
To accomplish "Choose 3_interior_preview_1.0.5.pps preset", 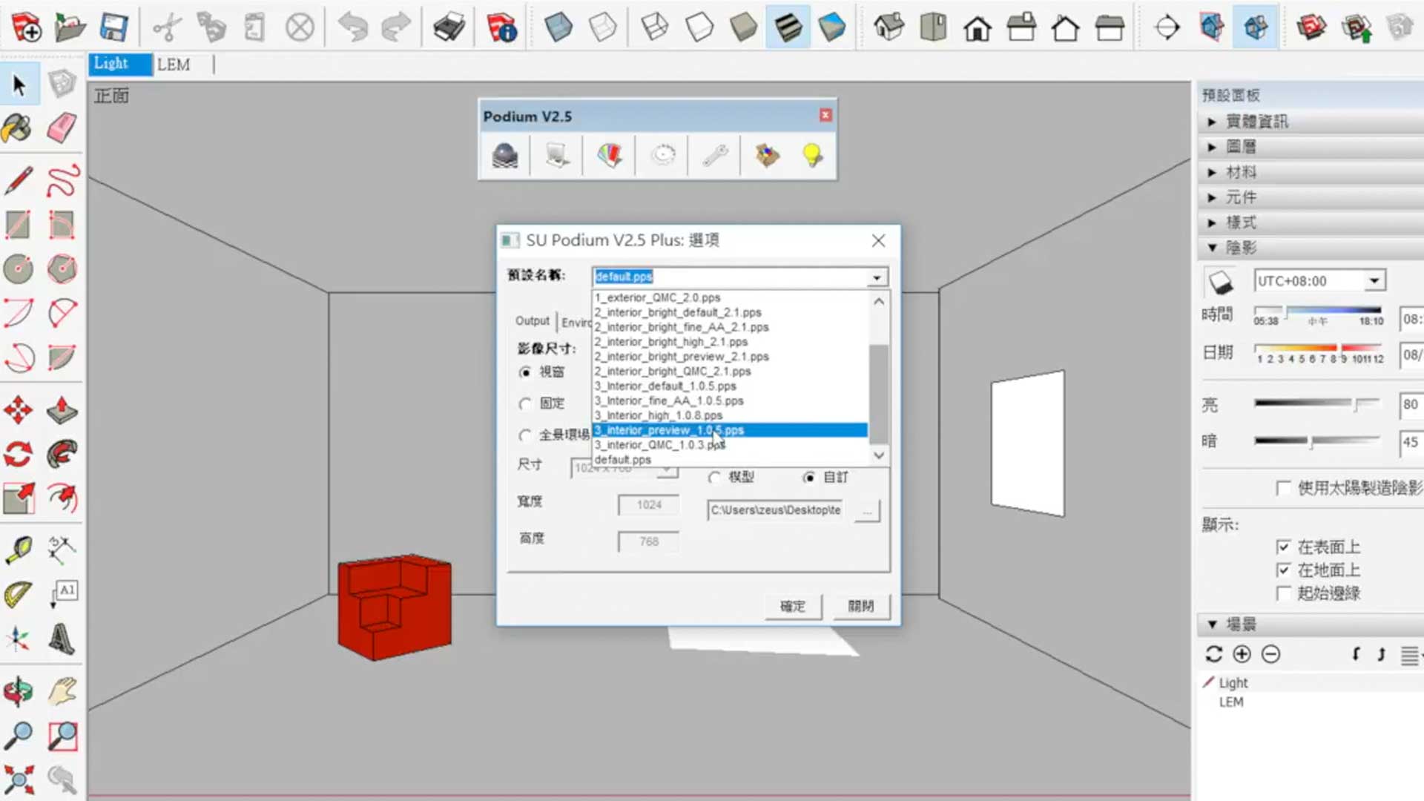I will click(x=730, y=430).
